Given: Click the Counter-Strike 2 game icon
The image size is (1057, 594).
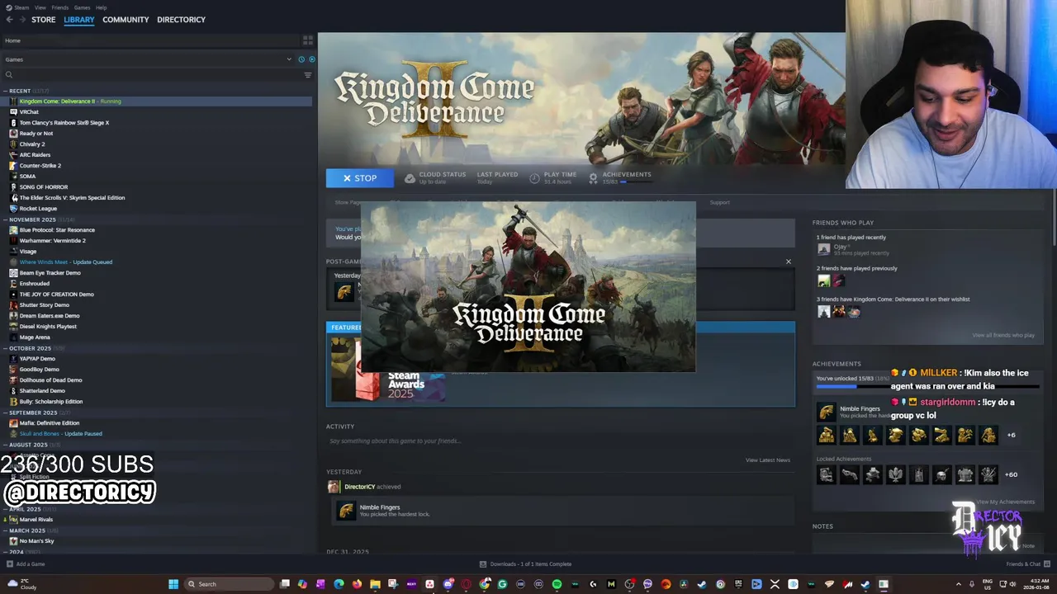Looking at the screenshot, I should (x=13, y=166).
